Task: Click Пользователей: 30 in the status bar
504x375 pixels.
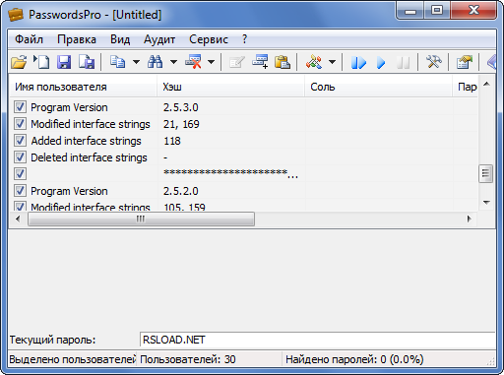Action: pyautogui.click(x=188, y=359)
